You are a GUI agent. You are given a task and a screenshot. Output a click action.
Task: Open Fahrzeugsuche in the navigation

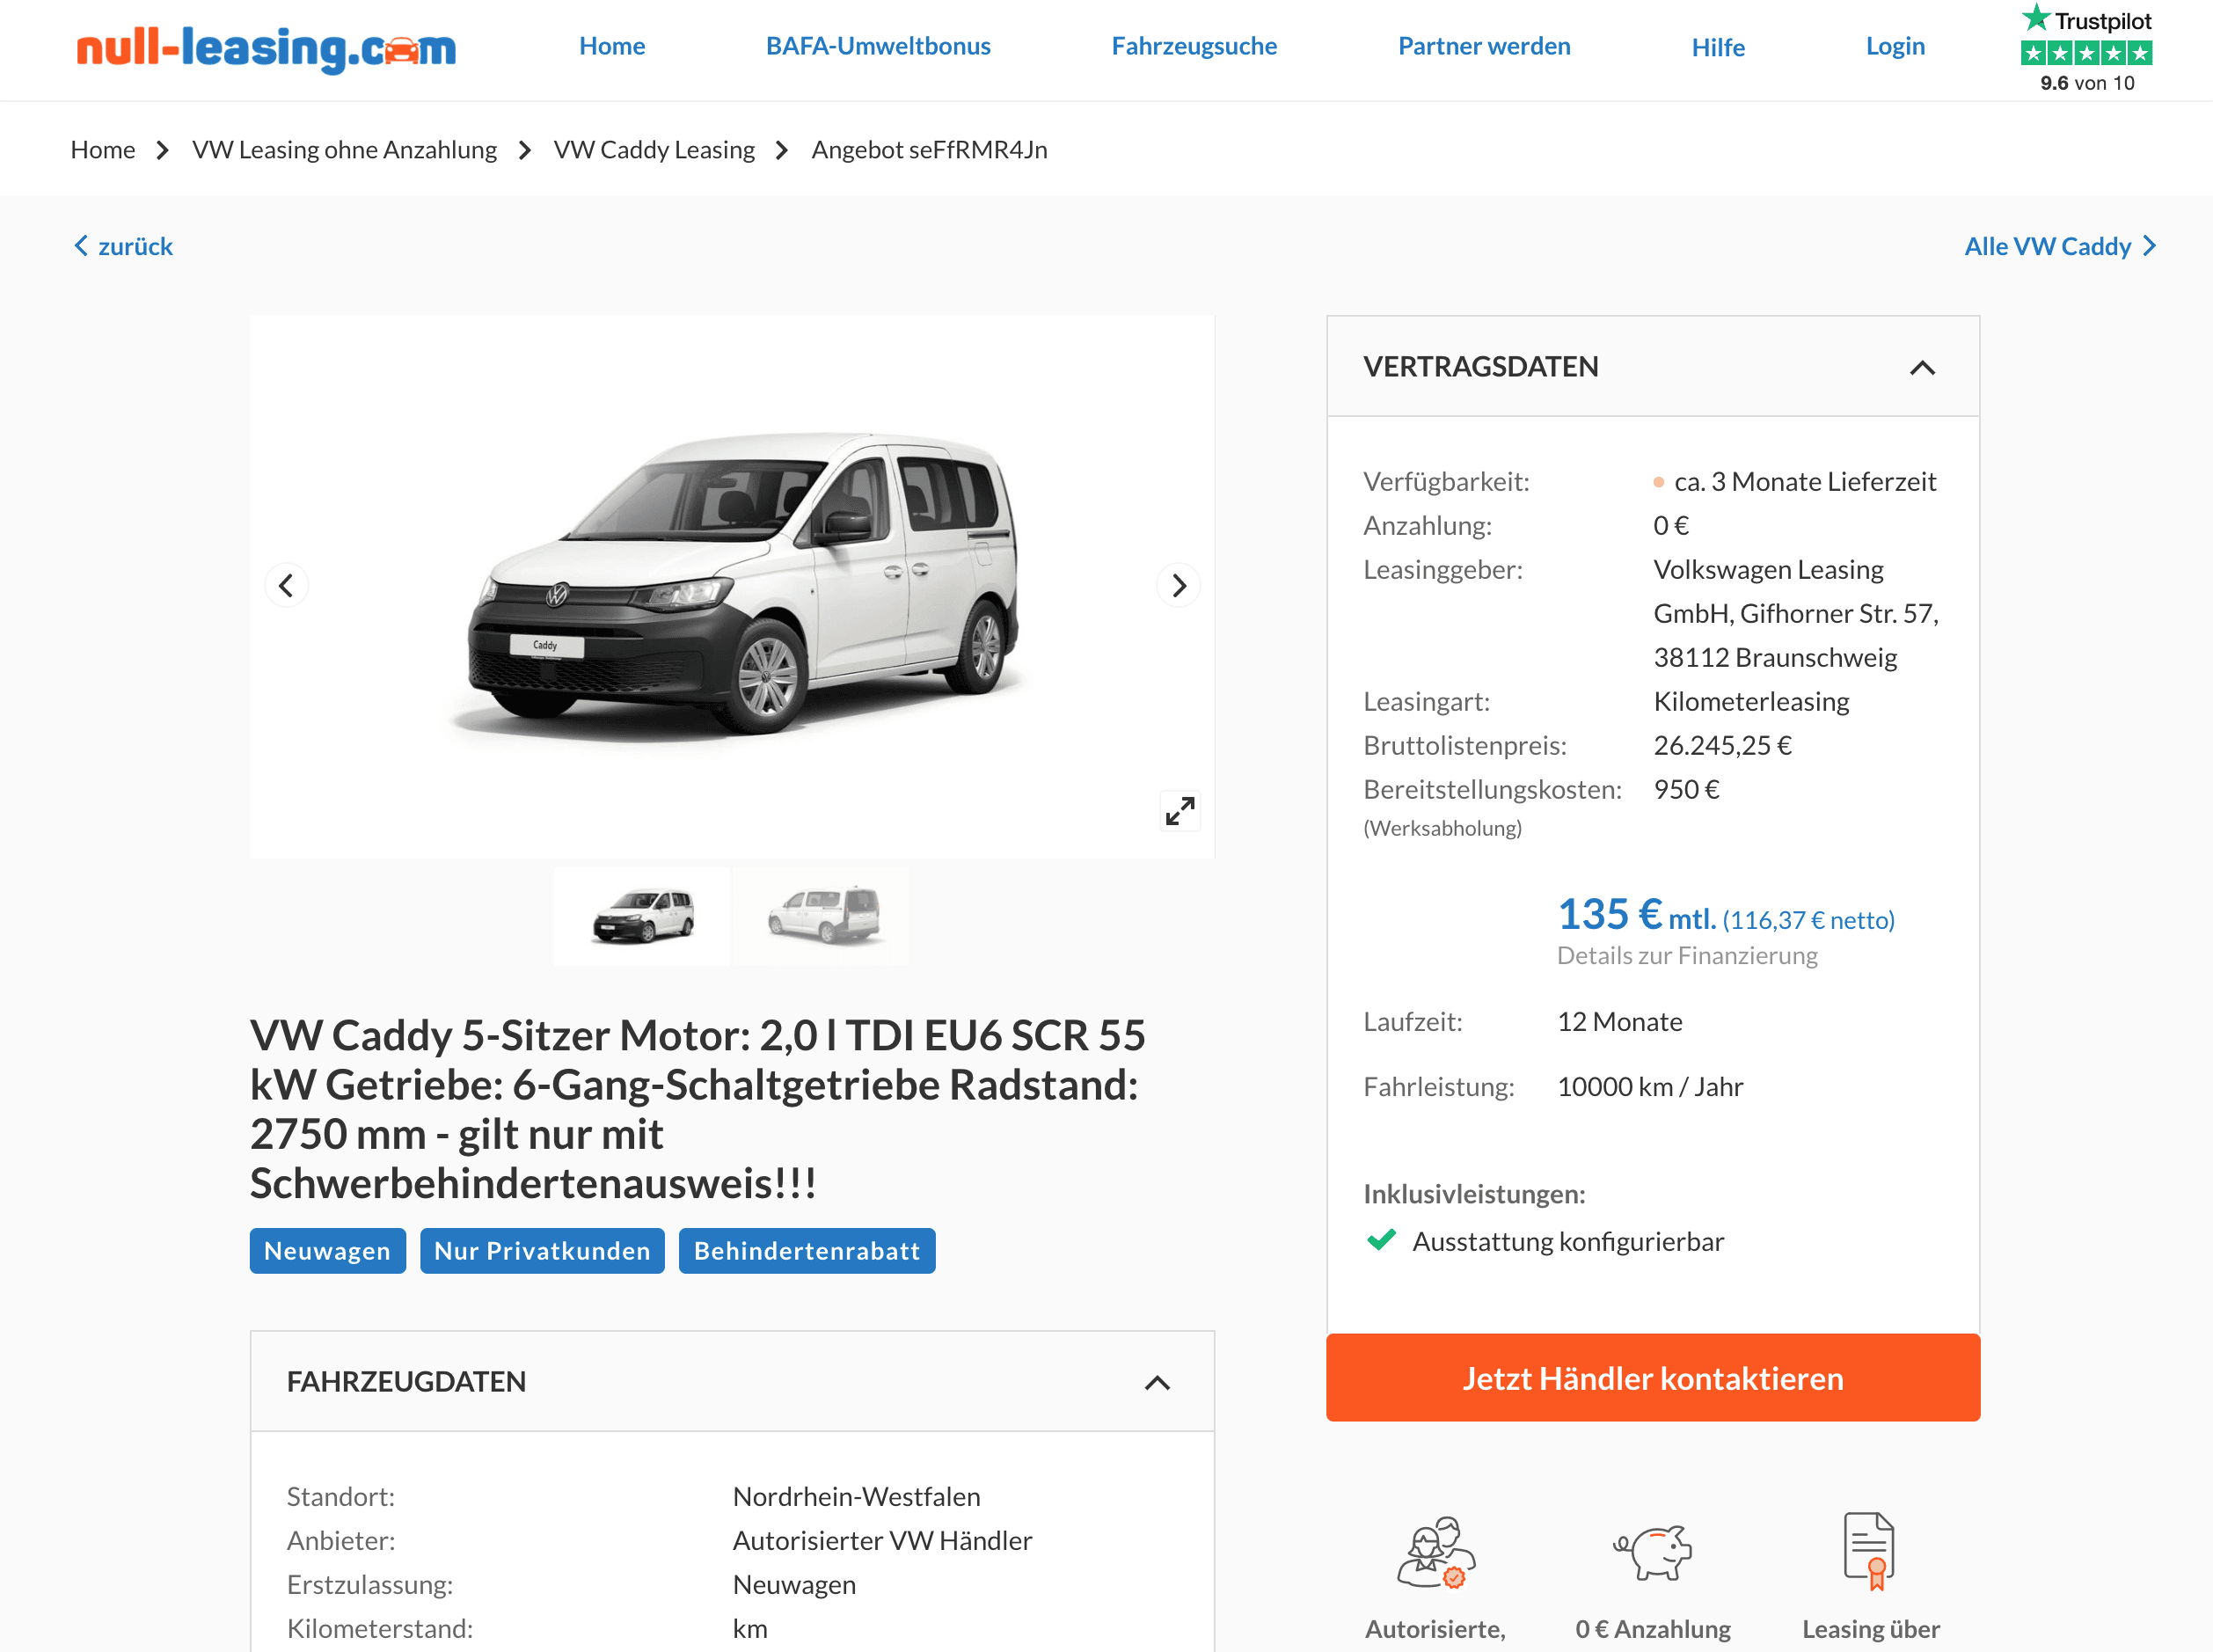point(1194,46)
